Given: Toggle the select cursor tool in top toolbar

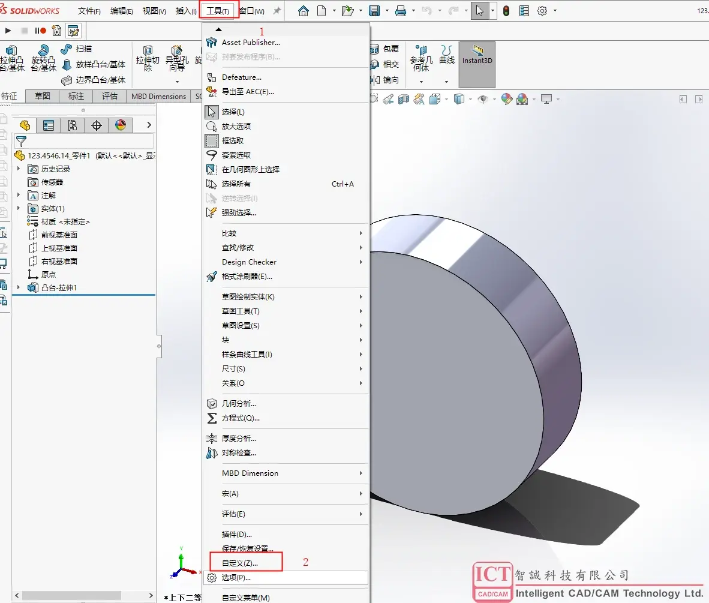Looking at the screenshot, I should [480, 11].
